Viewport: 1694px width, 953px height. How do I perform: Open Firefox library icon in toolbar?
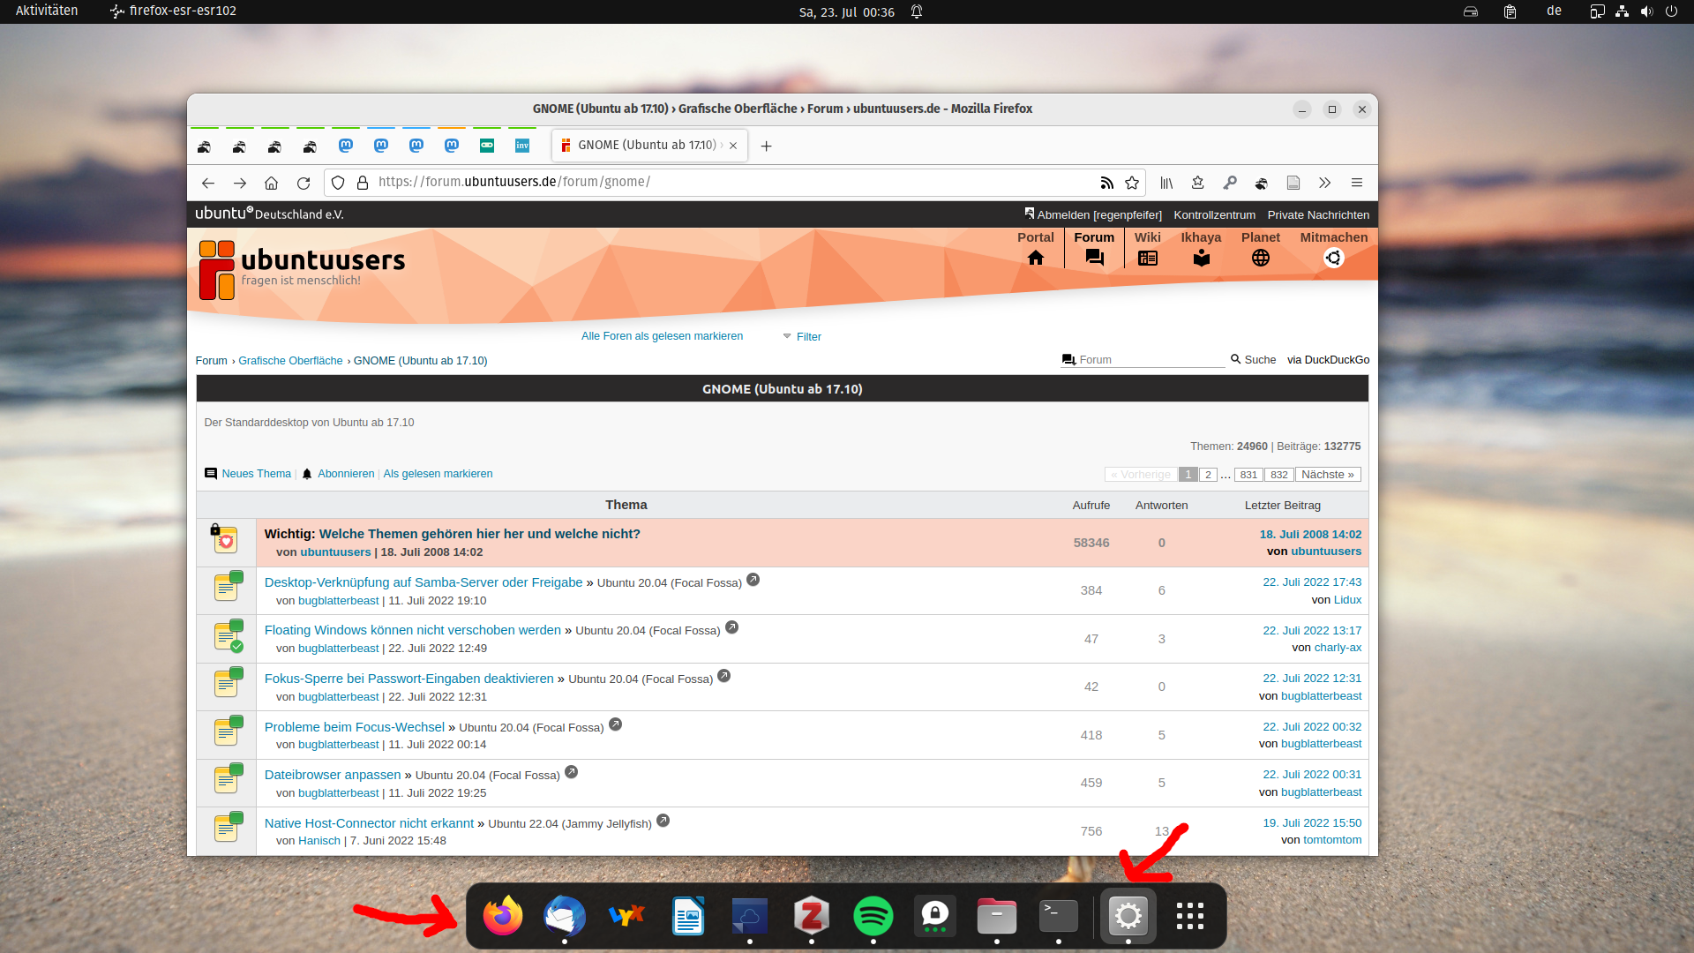point(1166,183)
